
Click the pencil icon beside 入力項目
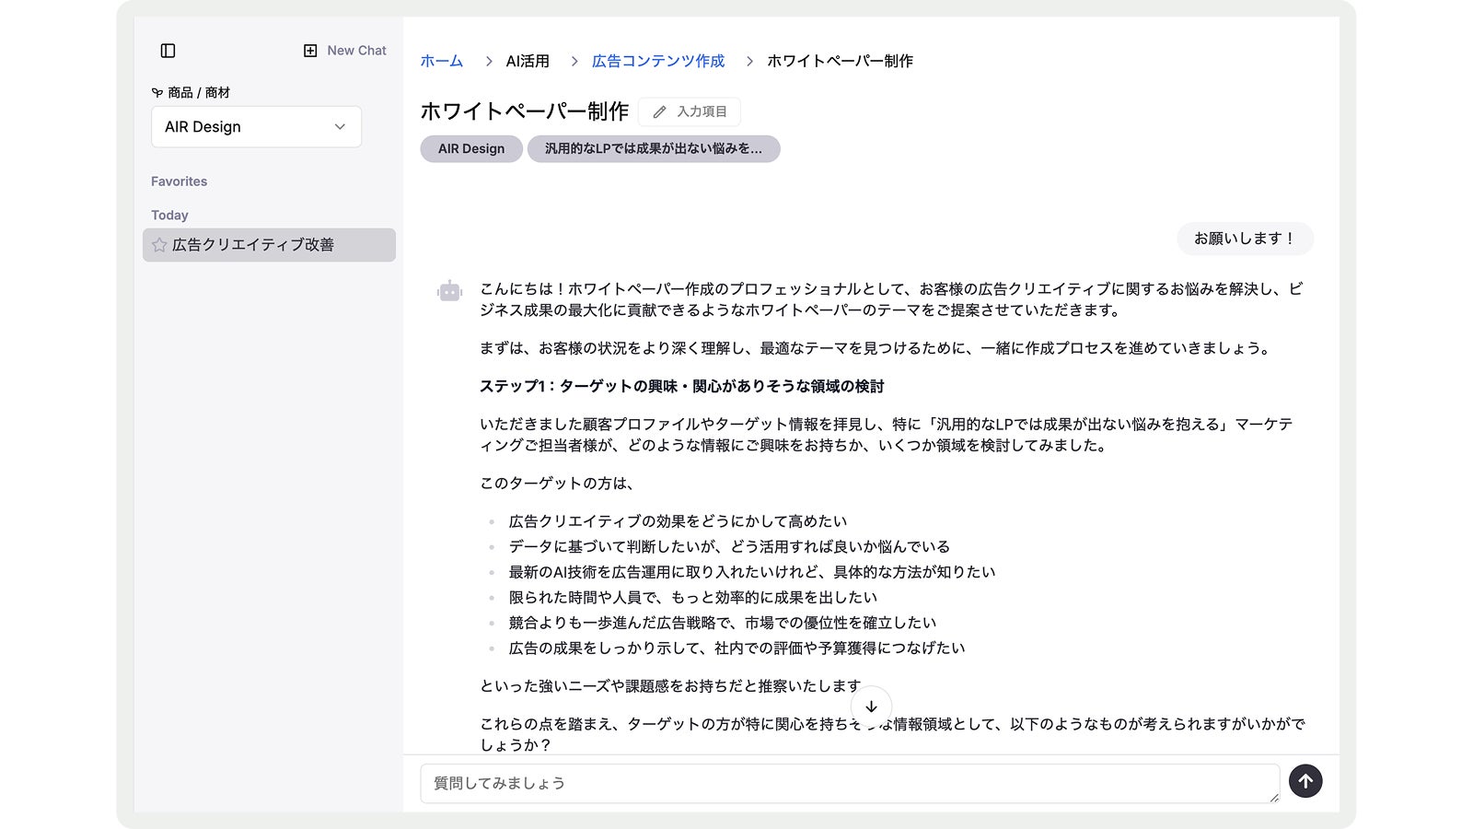(659, 112)
